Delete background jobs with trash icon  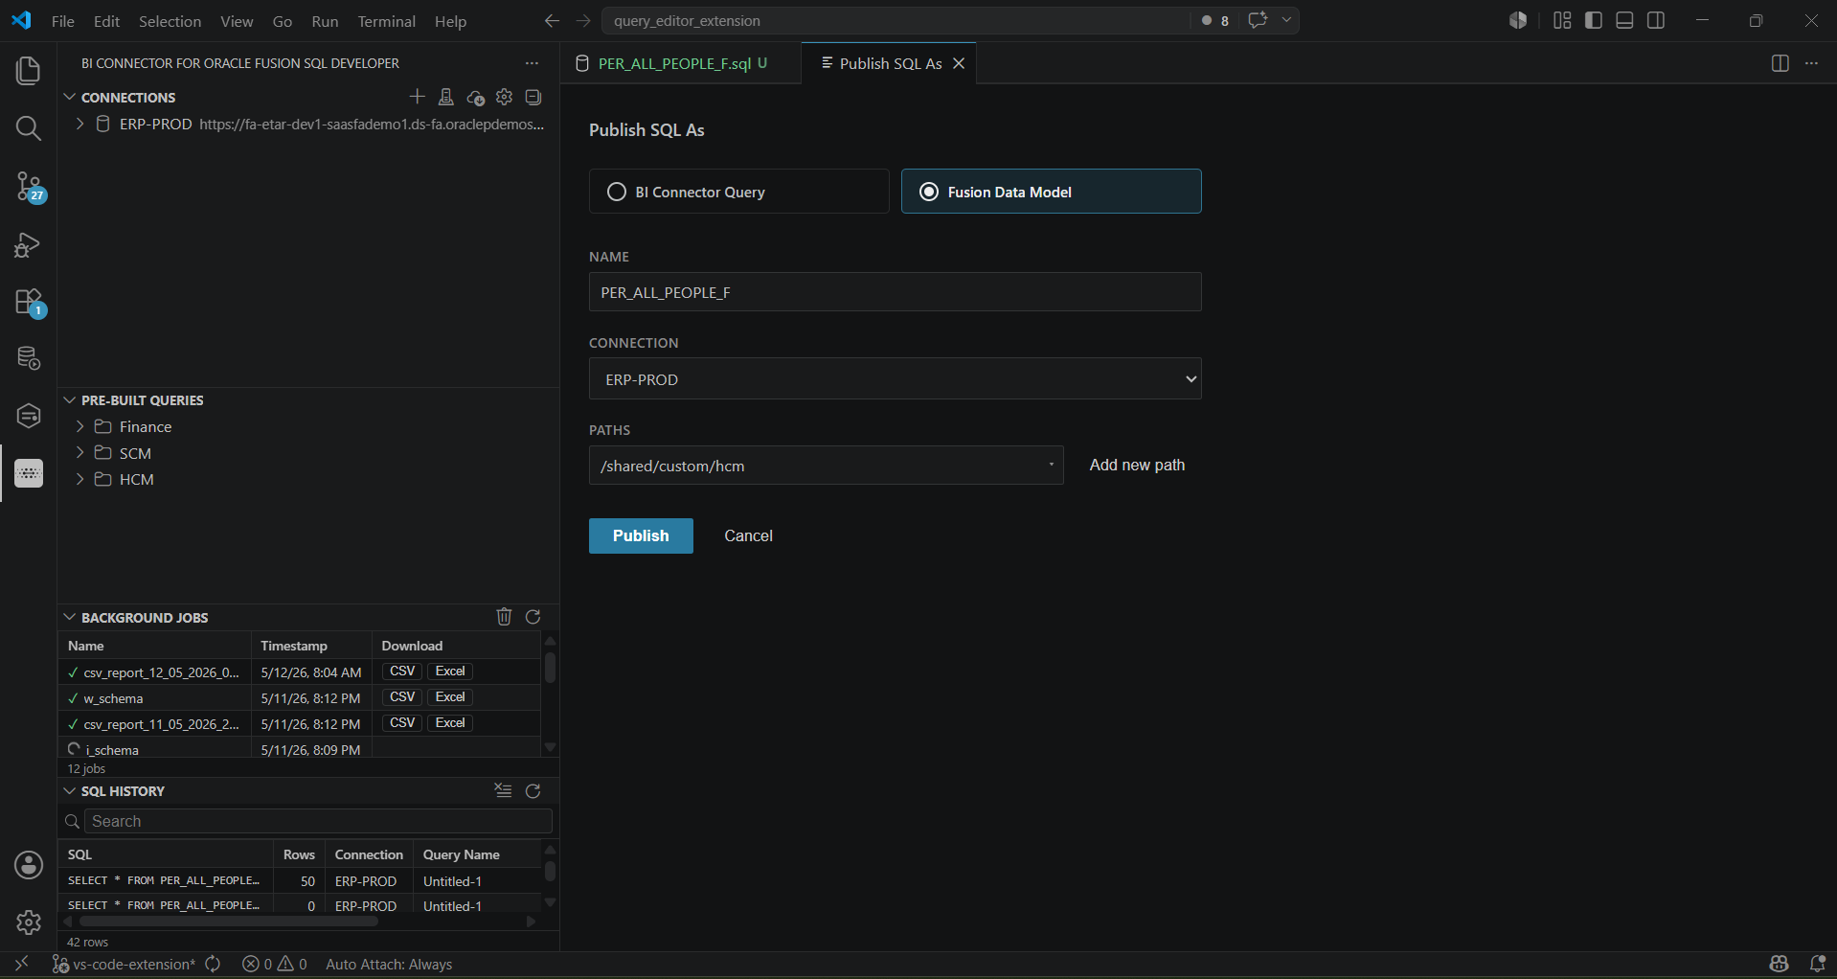(x=504, y=617)
